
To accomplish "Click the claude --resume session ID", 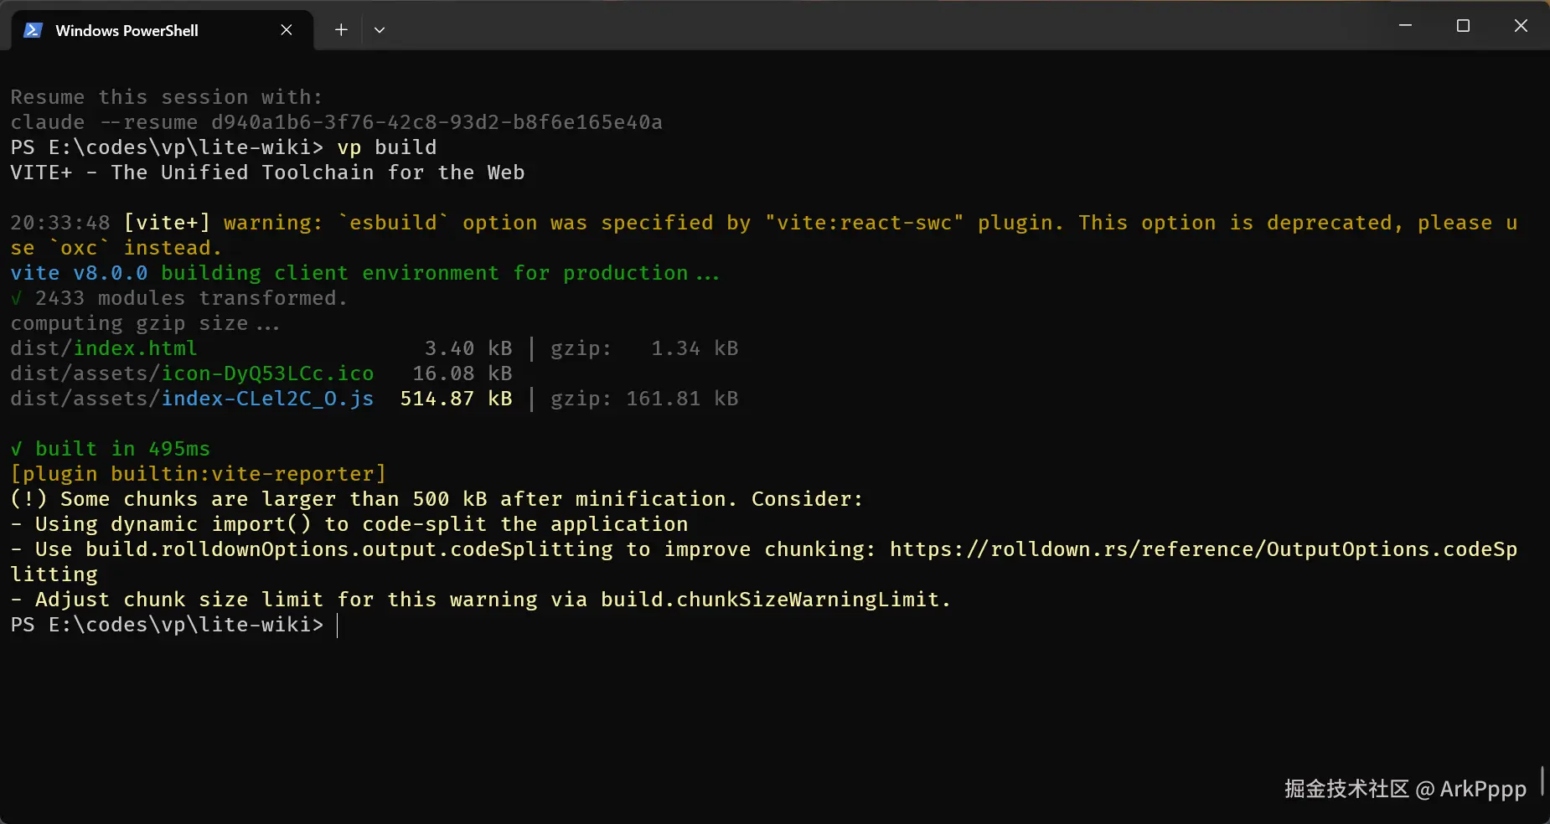I will 437,122.
